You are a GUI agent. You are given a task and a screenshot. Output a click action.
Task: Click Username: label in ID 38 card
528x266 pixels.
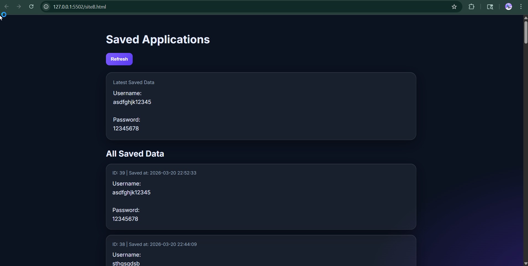pyautogui.click(x=127, y=255)
